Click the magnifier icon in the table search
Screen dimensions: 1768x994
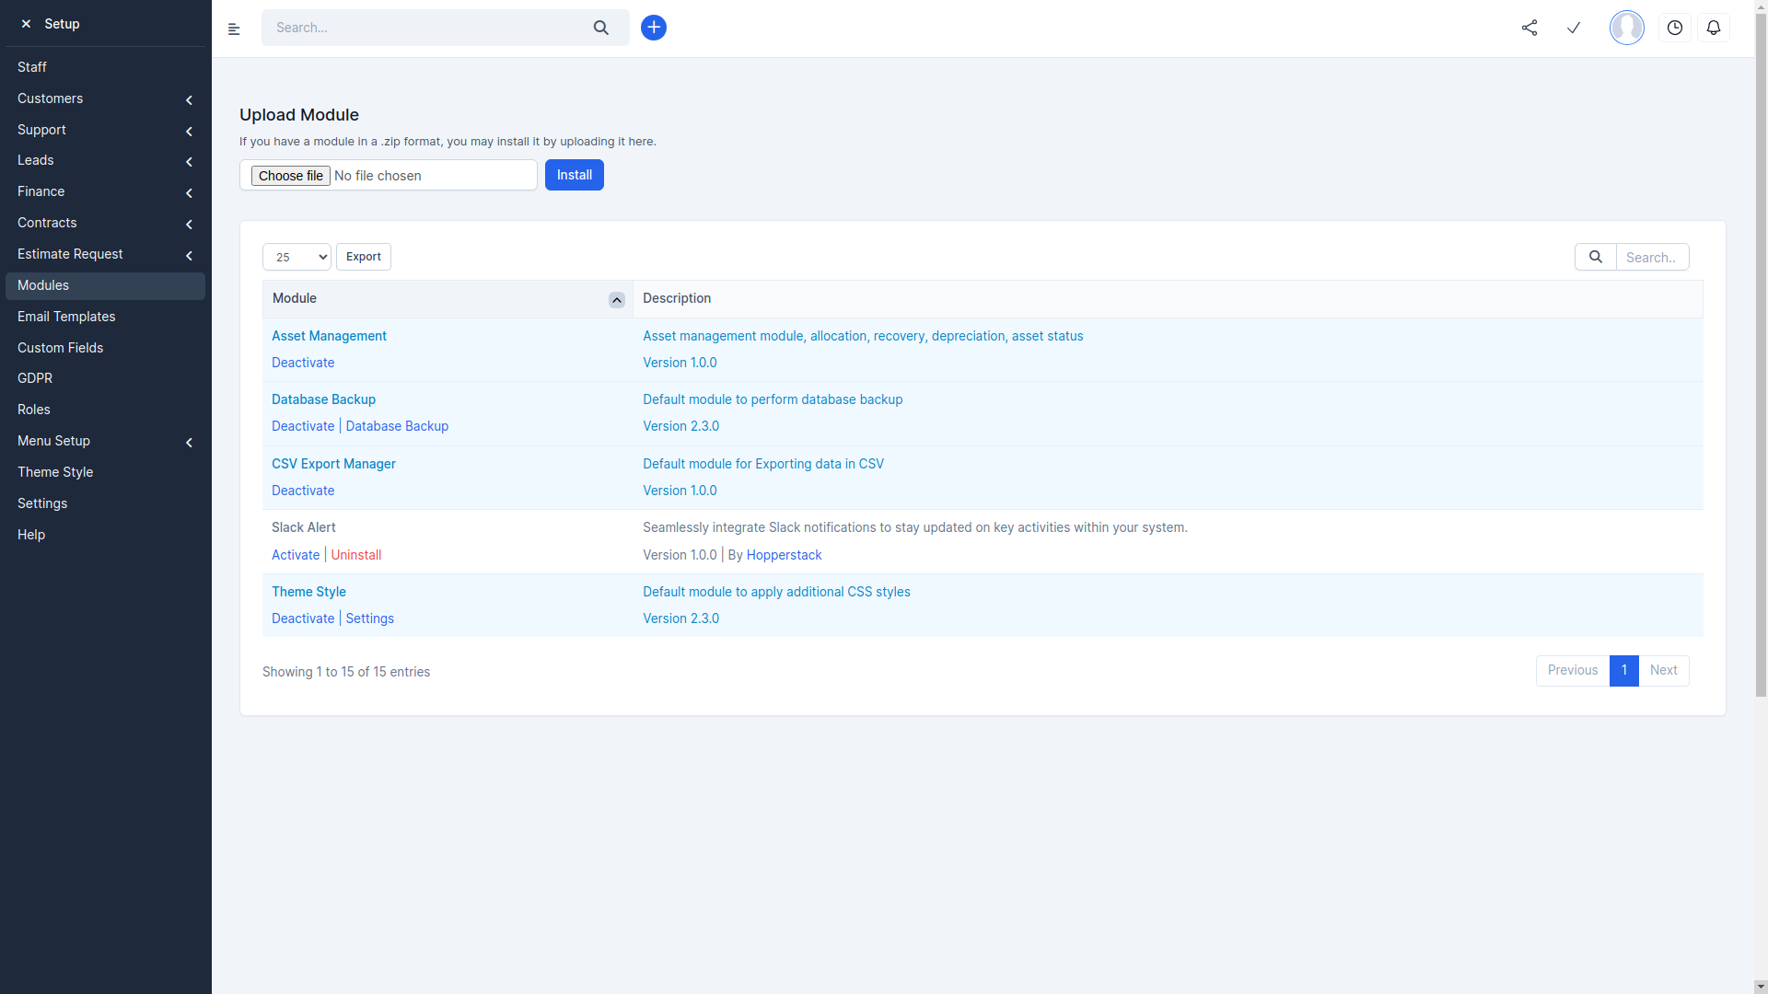(x=1596, y=257)
